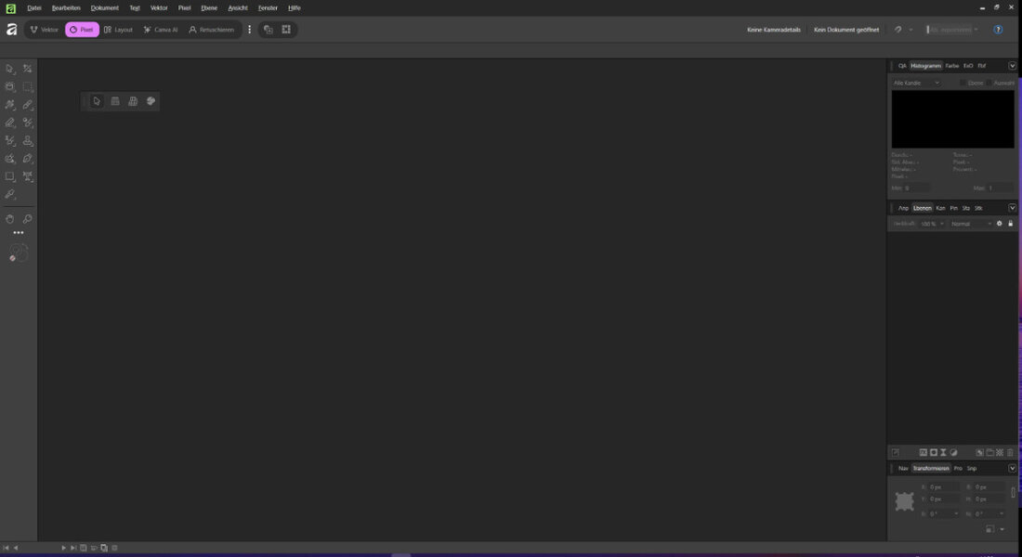Viewport: 1022px width, 557px height.
Task: Click the layer lock icon
Action: point(1010,224)
